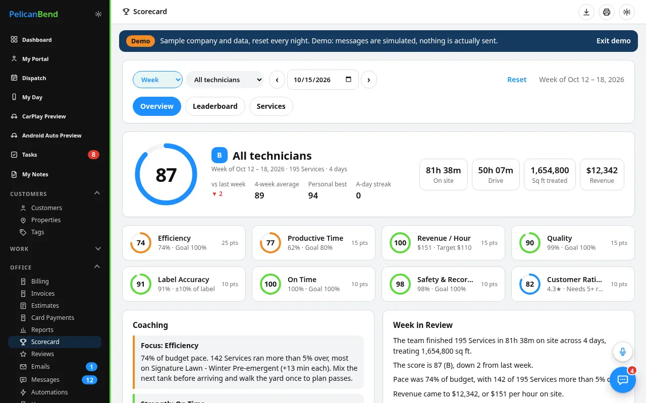Open Tags in the sidebar
This screenshot has height=403, width=646.
[55, 232]
